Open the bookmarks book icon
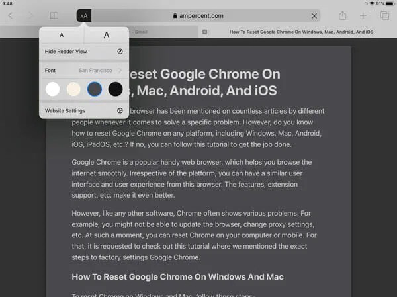Viewport: 397px width, 297px height. (x=54, y=15)
